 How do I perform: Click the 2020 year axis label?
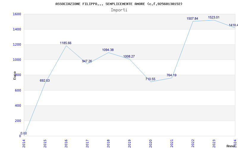(x=151, y=143)
